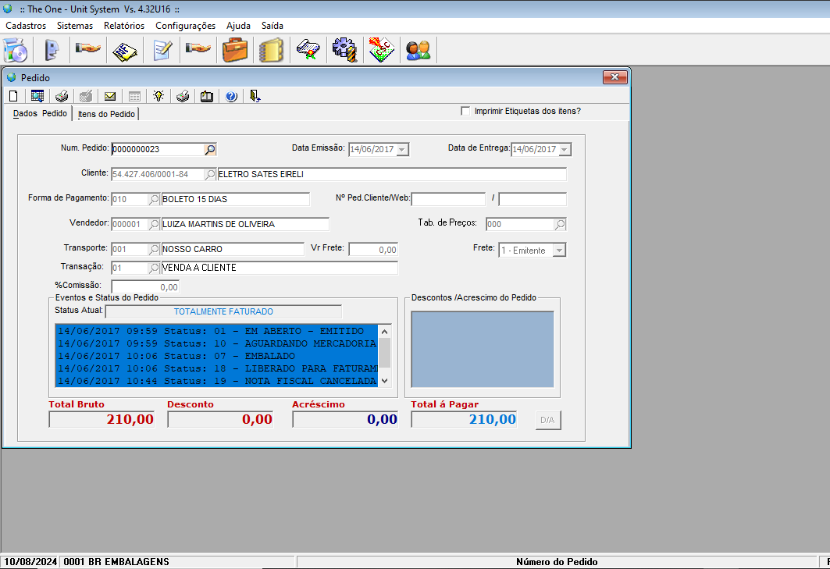Screen dimensions: 830x569
Task: Close the Pedido window
Action: click(x=615, y=77)
